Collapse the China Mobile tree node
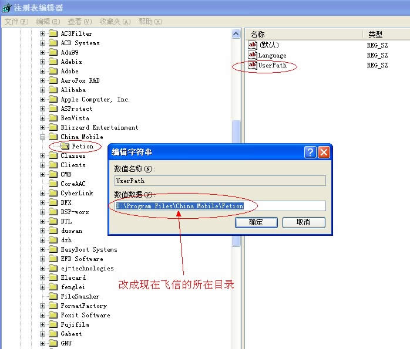The width and height of the screenshot is (410, 349). tap(42, 137)
